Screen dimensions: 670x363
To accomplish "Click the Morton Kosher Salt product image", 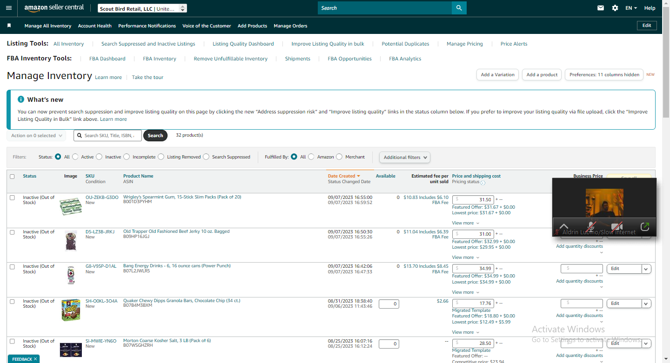I will coord(71,350).
